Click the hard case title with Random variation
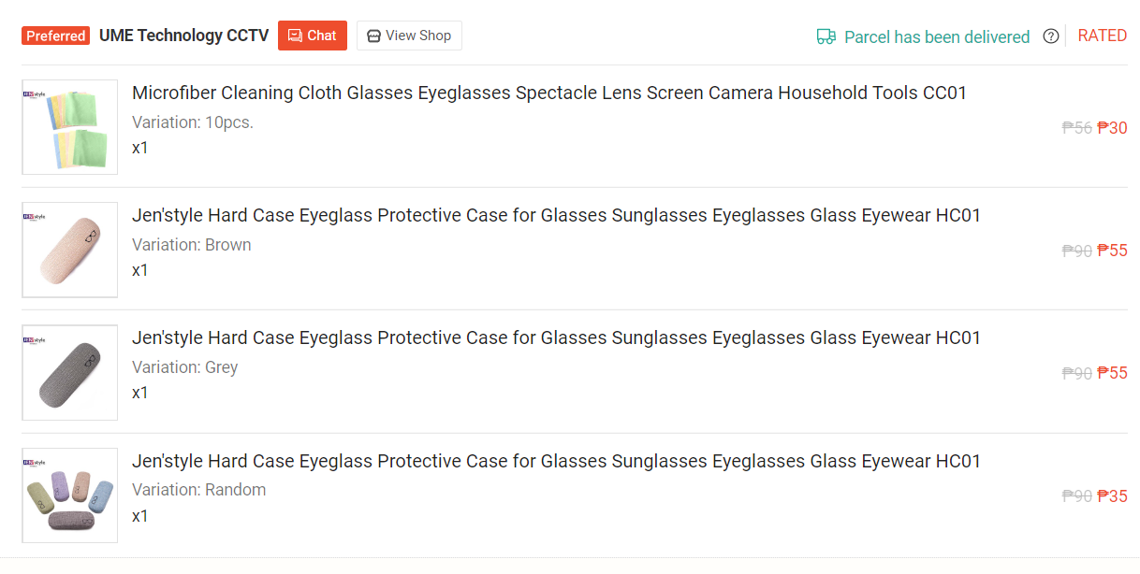 click(556, 461)
